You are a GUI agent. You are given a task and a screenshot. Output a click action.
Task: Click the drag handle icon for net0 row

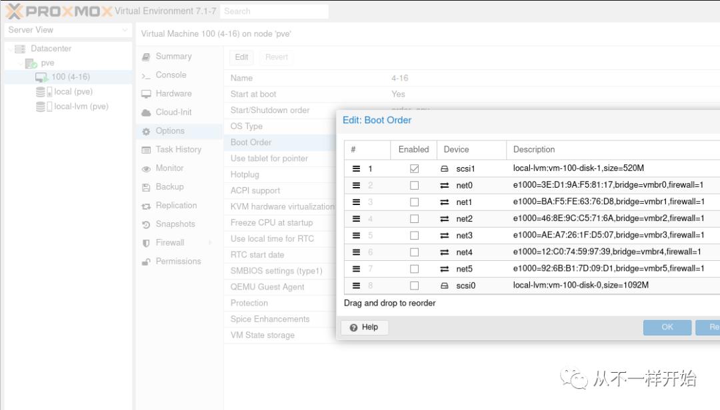point(356,186)
